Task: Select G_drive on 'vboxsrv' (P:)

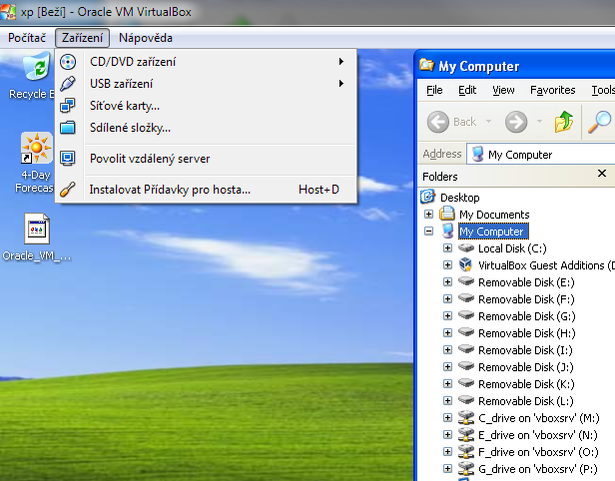Action: tap(538, 469)
